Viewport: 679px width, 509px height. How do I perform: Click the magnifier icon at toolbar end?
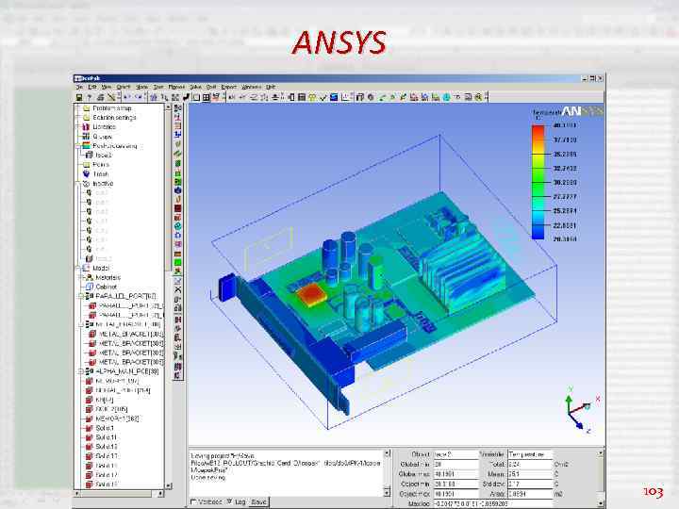tap(478, 97)
